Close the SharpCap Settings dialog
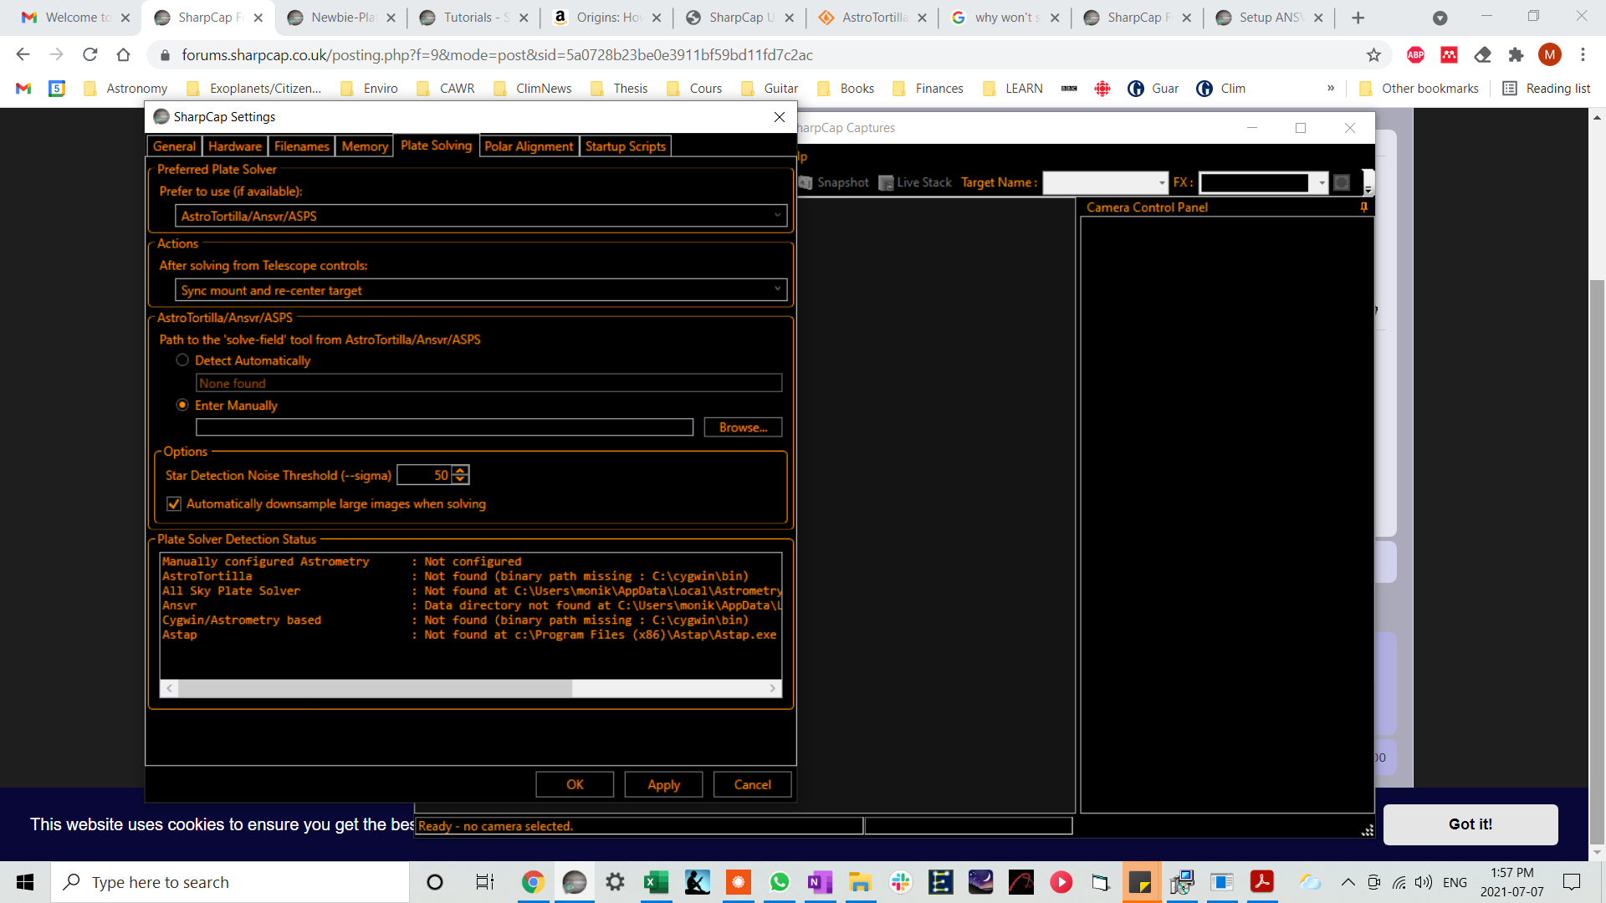1606x903 pixels. [x=780, y=117]
